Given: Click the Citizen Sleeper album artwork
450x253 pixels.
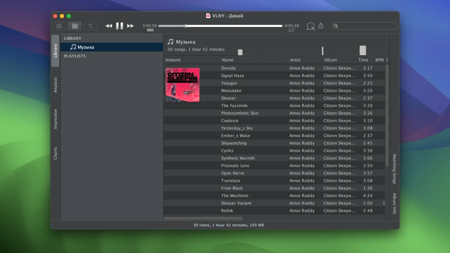Looking at the screenshot, I should point(182,85).
